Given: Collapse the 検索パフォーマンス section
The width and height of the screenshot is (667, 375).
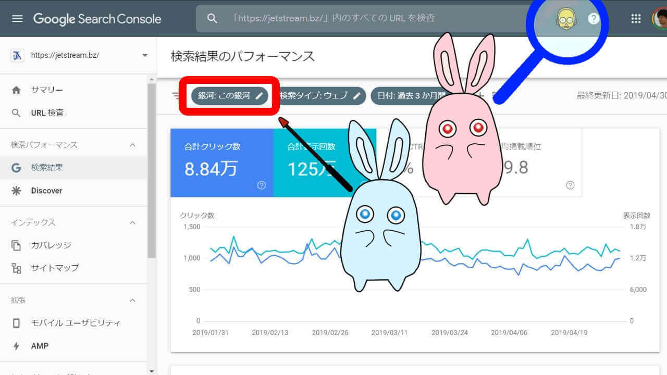Looking at the screenshot, I should point(132,145).
